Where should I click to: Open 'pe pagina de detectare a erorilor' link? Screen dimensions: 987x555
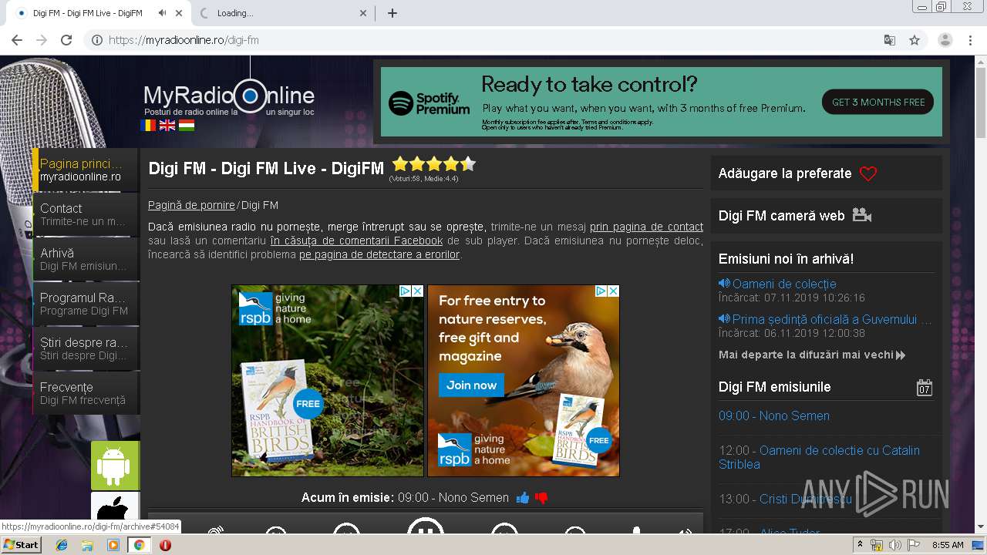point(379,254)
